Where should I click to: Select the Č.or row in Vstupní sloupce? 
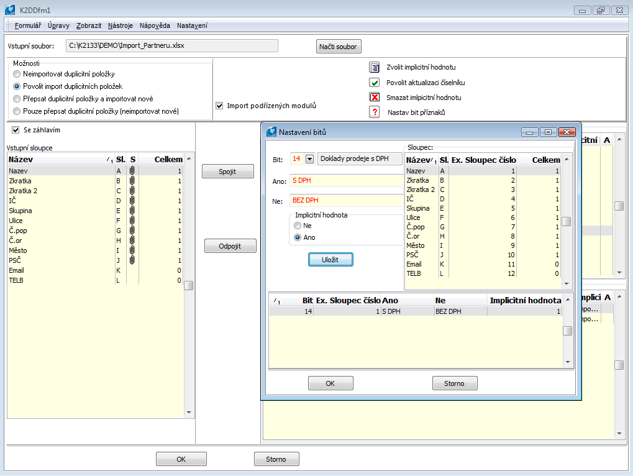coord(95,240)
